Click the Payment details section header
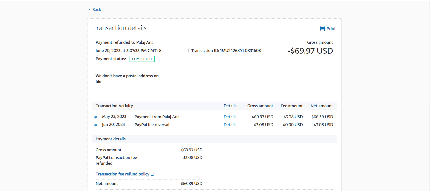430x191 pixels. [111, 139]
